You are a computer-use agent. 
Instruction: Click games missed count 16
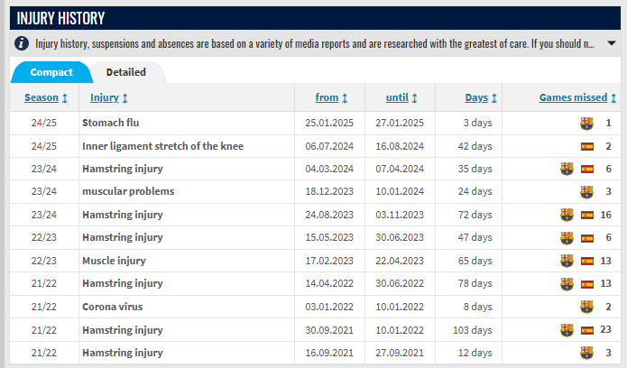pyautogui.click(x=605, y=215)
